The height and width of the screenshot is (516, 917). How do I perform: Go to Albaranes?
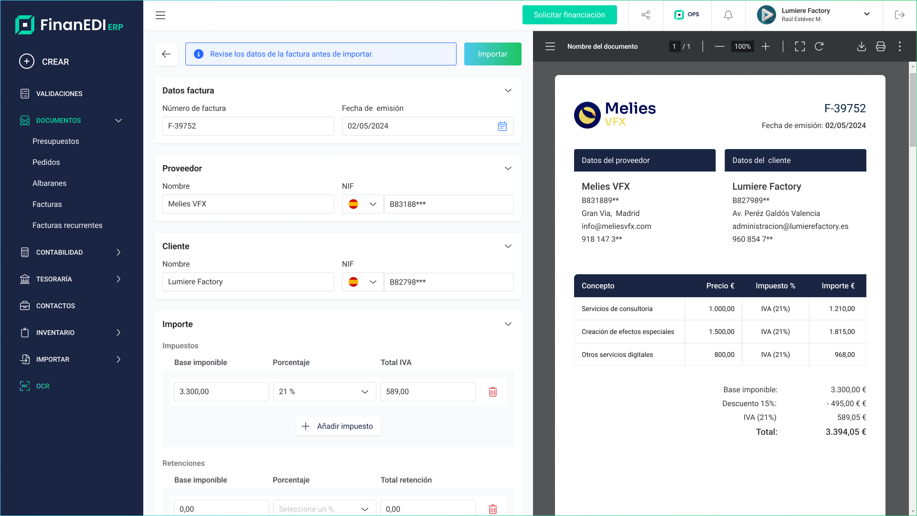click(x=49, y=183)
